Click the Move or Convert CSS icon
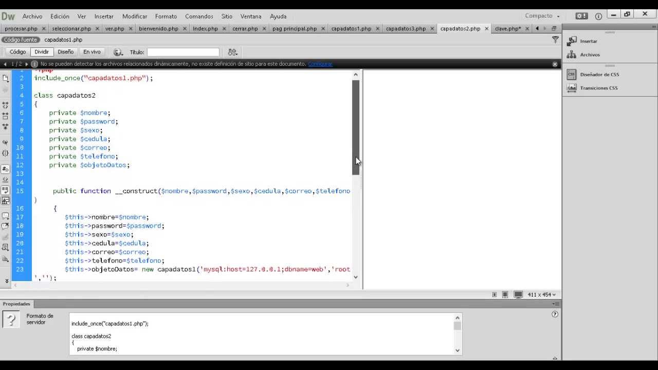This screenshot has width=658, height=370. click(x=6, y=260)
